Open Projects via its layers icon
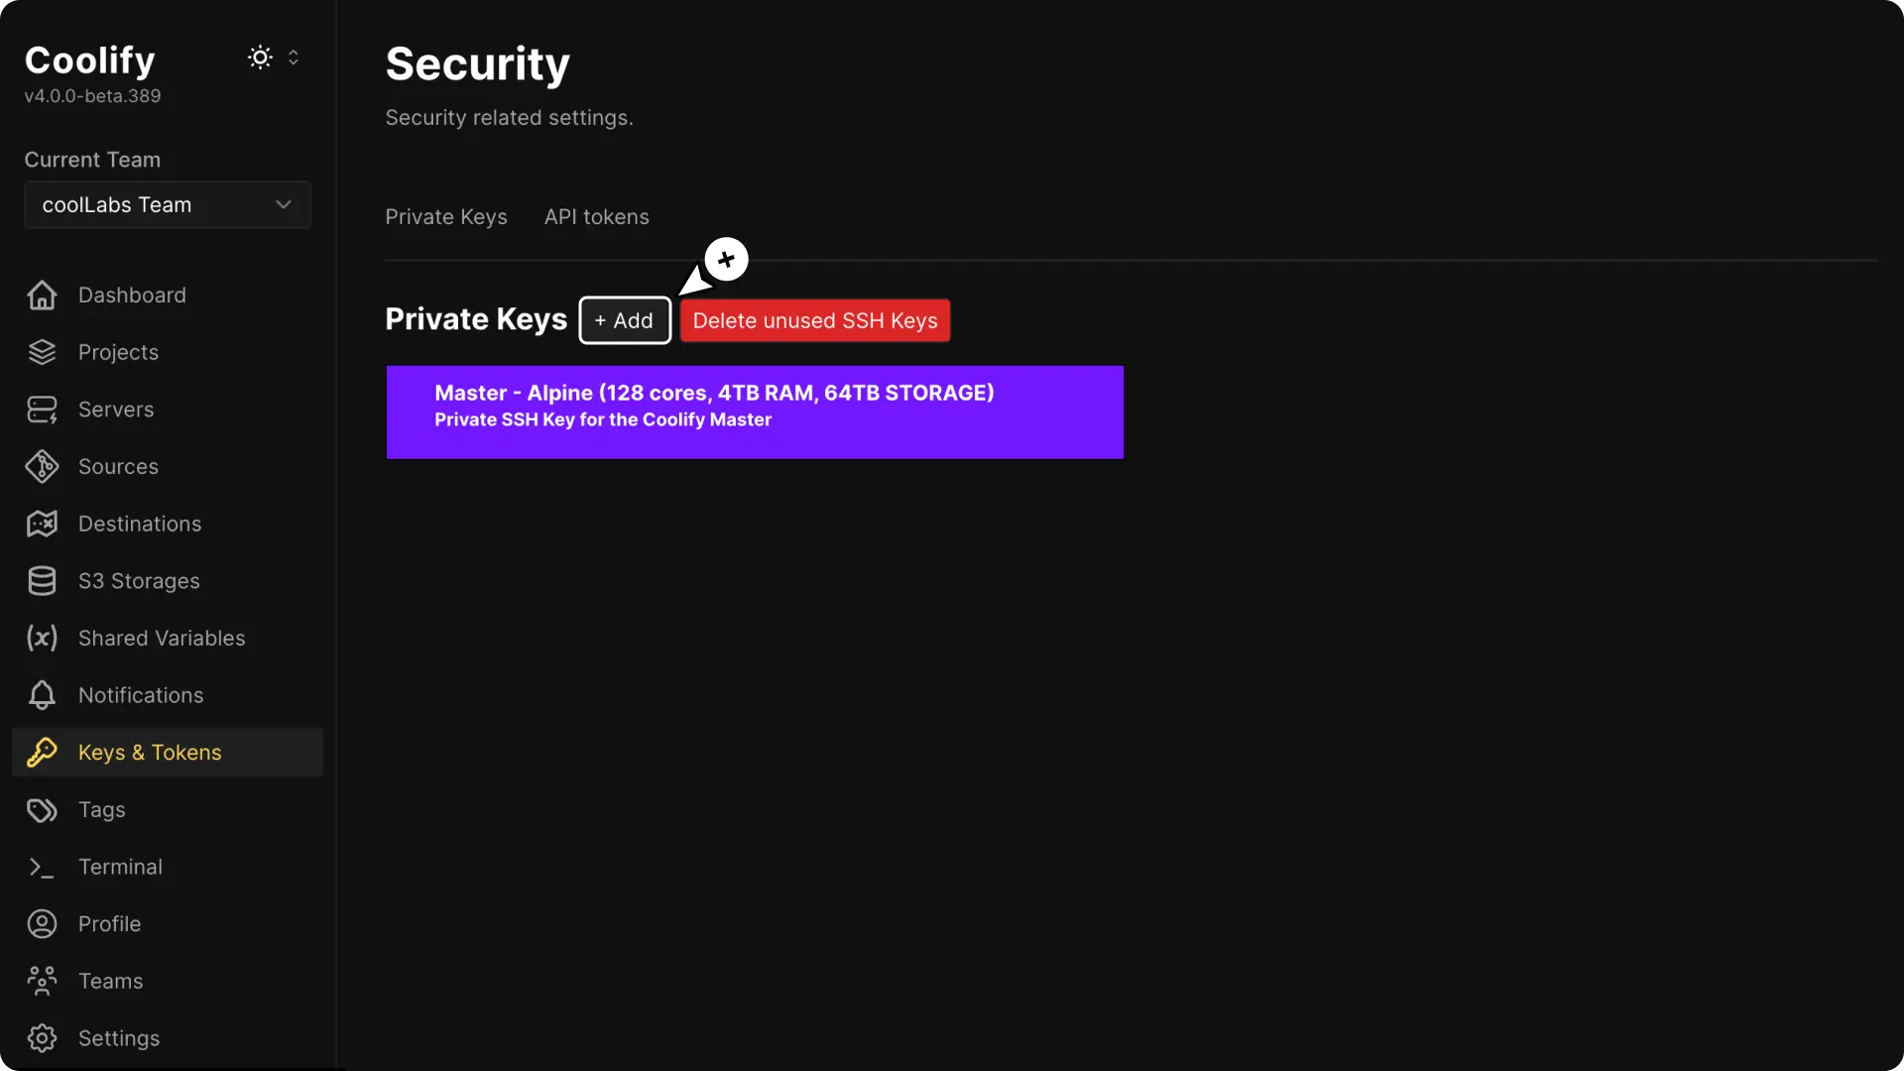 coord(42,352)
